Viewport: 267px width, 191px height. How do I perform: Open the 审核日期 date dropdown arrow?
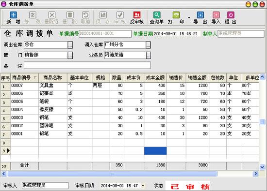coord(143,185)
